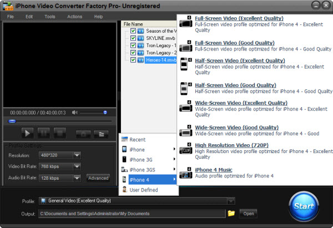Open the Audio Bit Rate dropdown arrow
The width and height of the screenshot is (333, 228).
click(77, 178)
